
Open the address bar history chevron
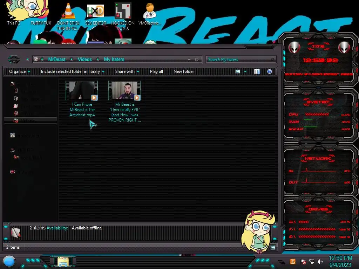click(189, 60)
